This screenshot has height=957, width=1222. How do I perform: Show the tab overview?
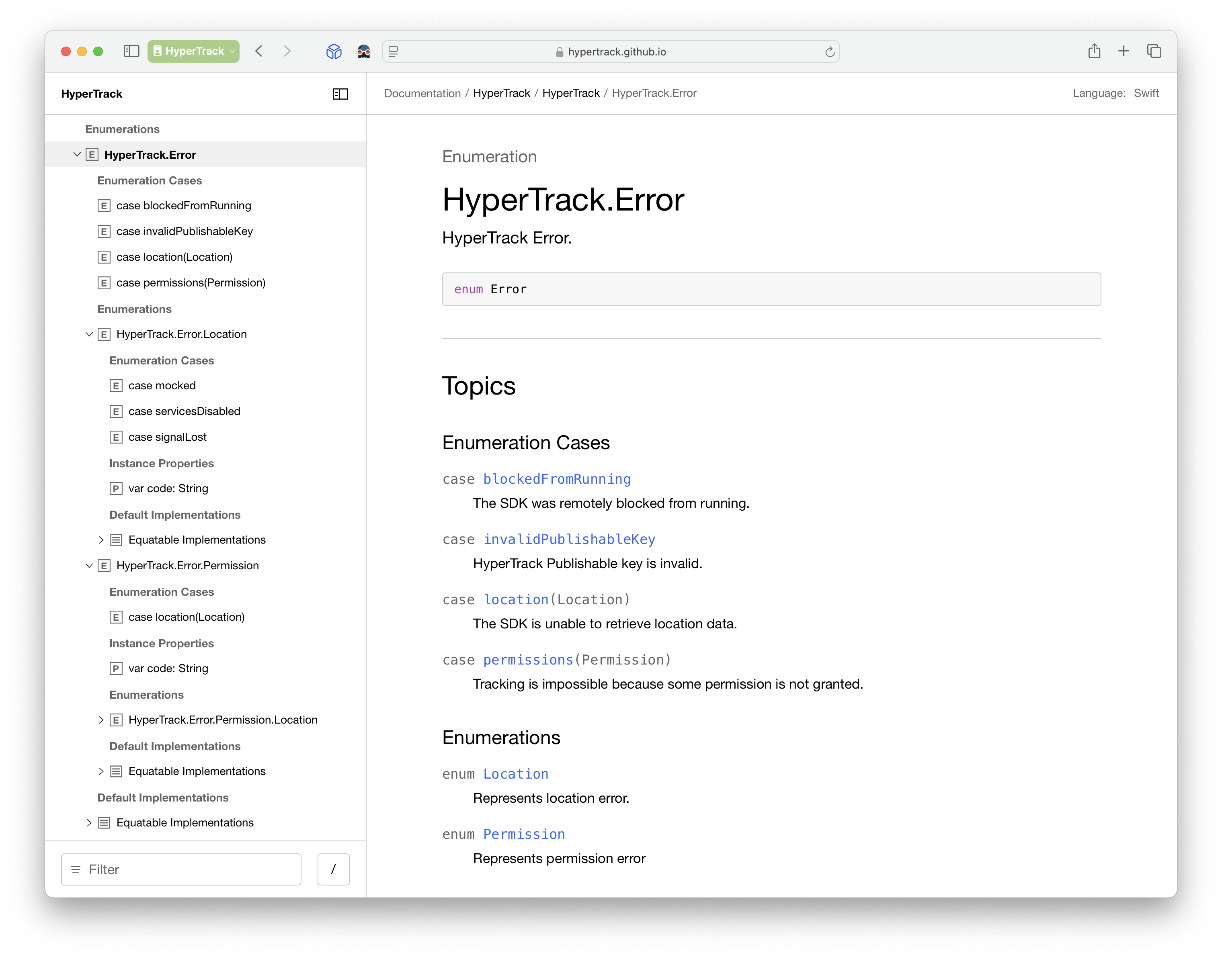point(1154,51)
